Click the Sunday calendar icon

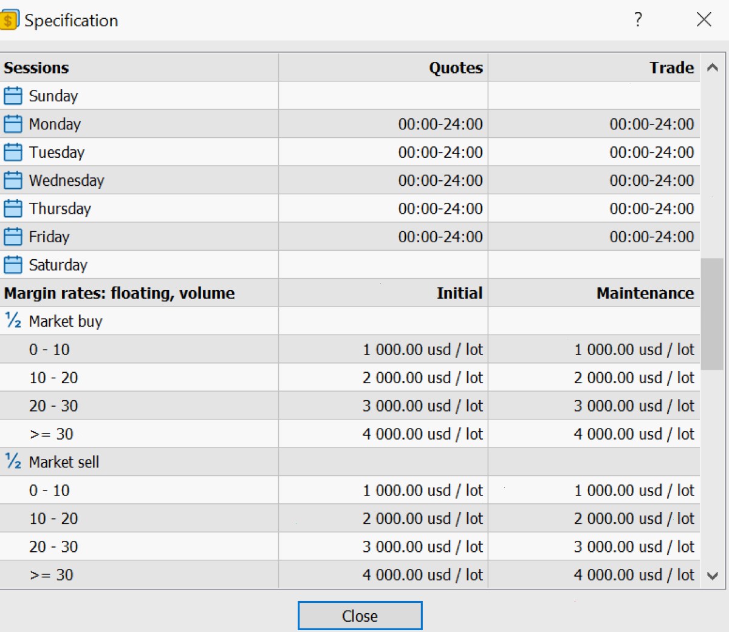tap(13, 96)
